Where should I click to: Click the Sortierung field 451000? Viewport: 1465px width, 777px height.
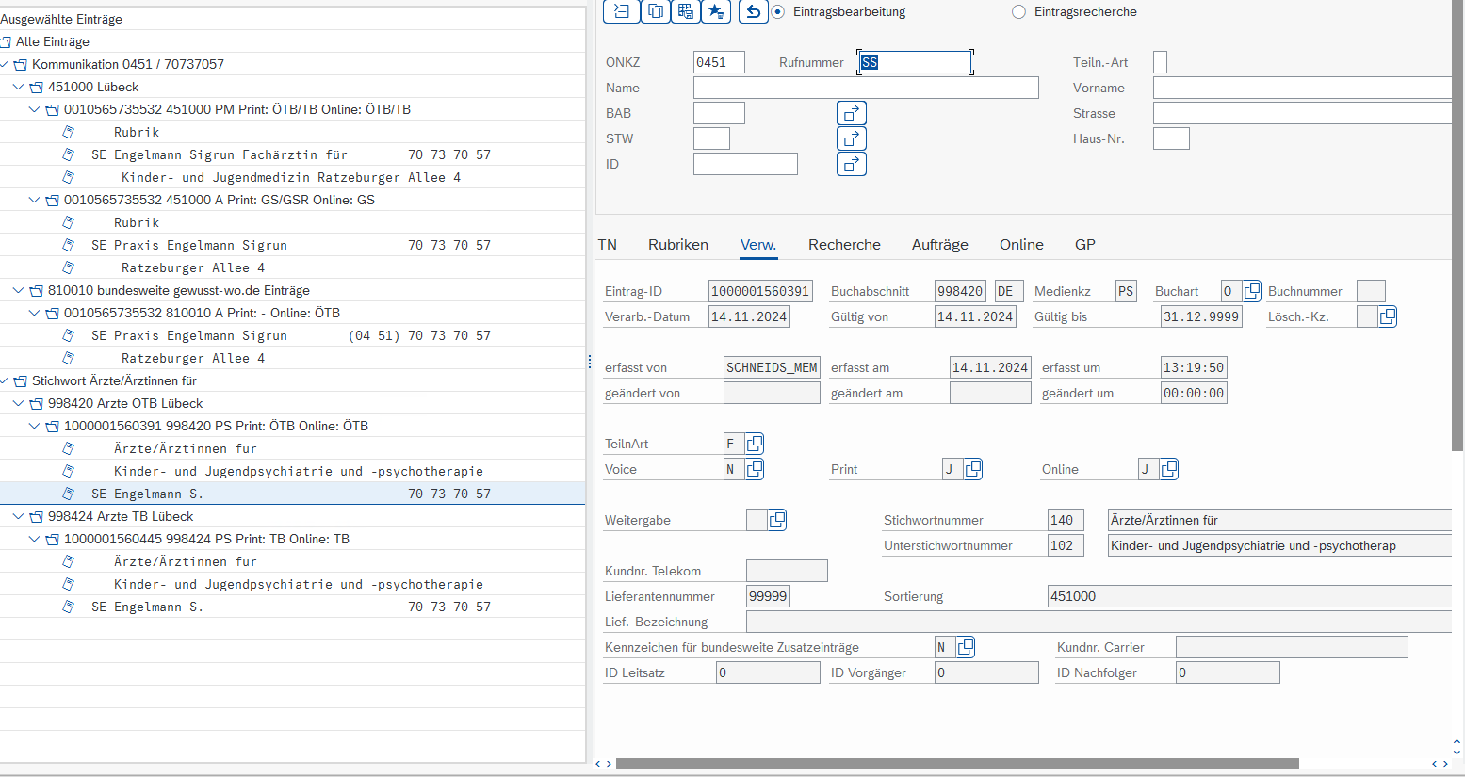pos(1249,596)
